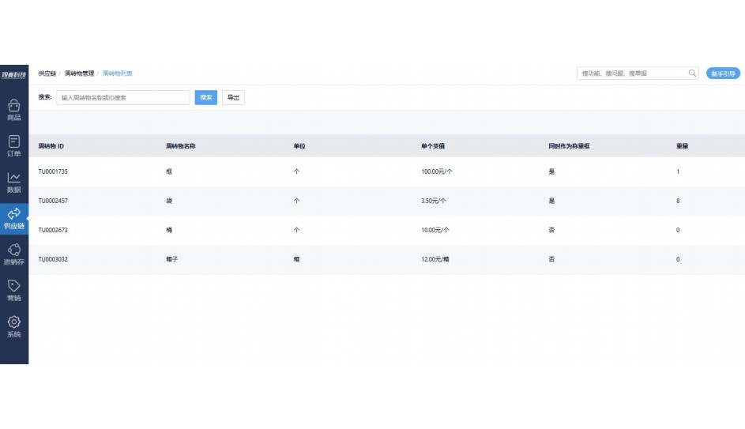Select the row with ID TU0001735
Image resolution: width=745 pixels, height=429 pixels.
click(54, 171)
